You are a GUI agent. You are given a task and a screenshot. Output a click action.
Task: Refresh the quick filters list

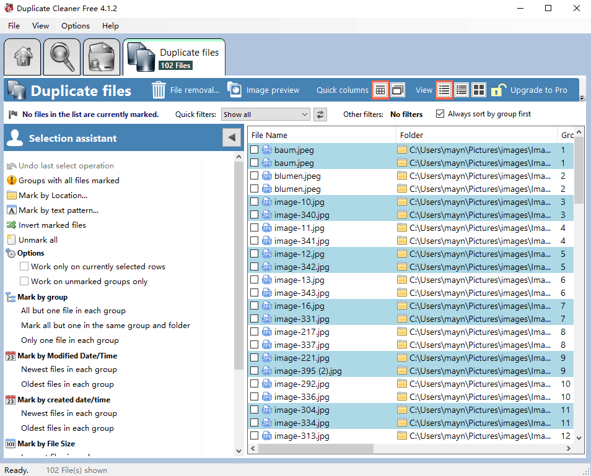pyautogui.click(x=319, y=114)
